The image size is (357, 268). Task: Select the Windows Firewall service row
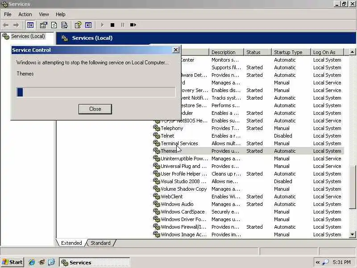pos(248,227)
